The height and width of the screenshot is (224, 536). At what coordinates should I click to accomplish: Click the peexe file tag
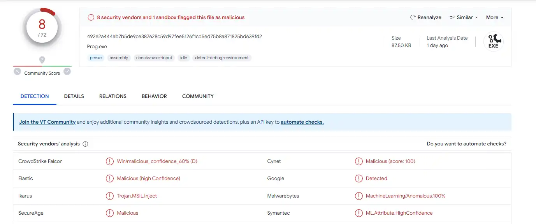[x=96, y=58]
